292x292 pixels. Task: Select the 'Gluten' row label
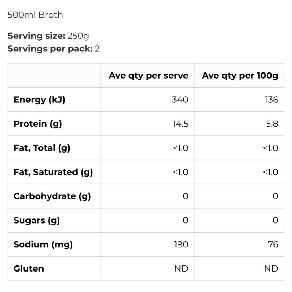pos(29,269)
